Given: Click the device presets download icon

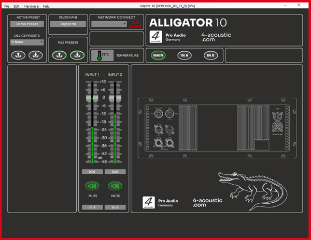Looking at the screenshot, I should (x=35, y=55).
